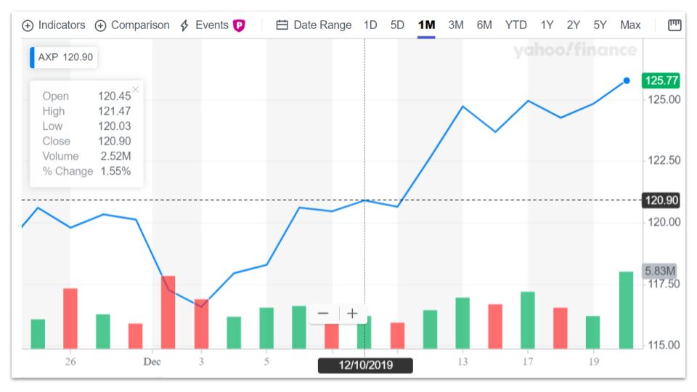Open the Events lightning menu
The width and height of the screenshot is (697, 392).
[205, 25]
